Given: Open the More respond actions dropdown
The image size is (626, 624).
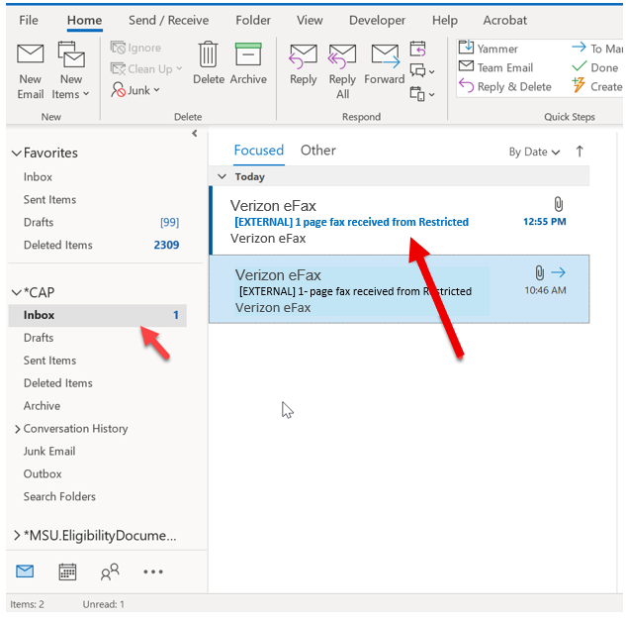Looking at the screenshot, I should point(422,94).
